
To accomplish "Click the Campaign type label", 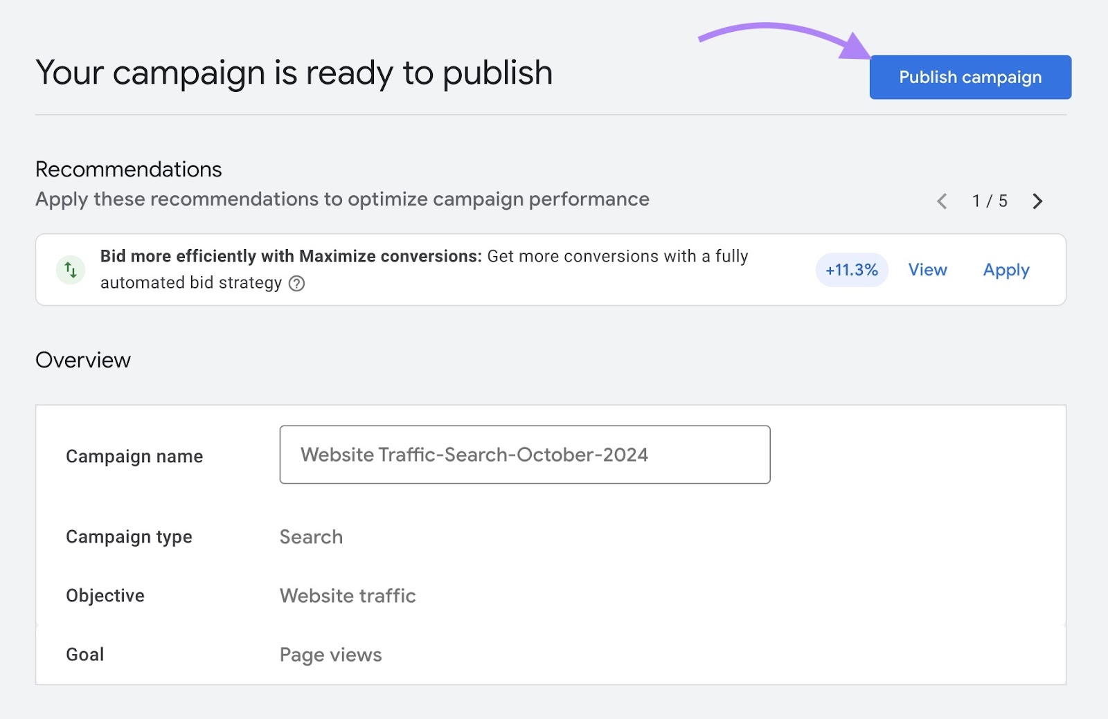I will click(x=129, y=536).
